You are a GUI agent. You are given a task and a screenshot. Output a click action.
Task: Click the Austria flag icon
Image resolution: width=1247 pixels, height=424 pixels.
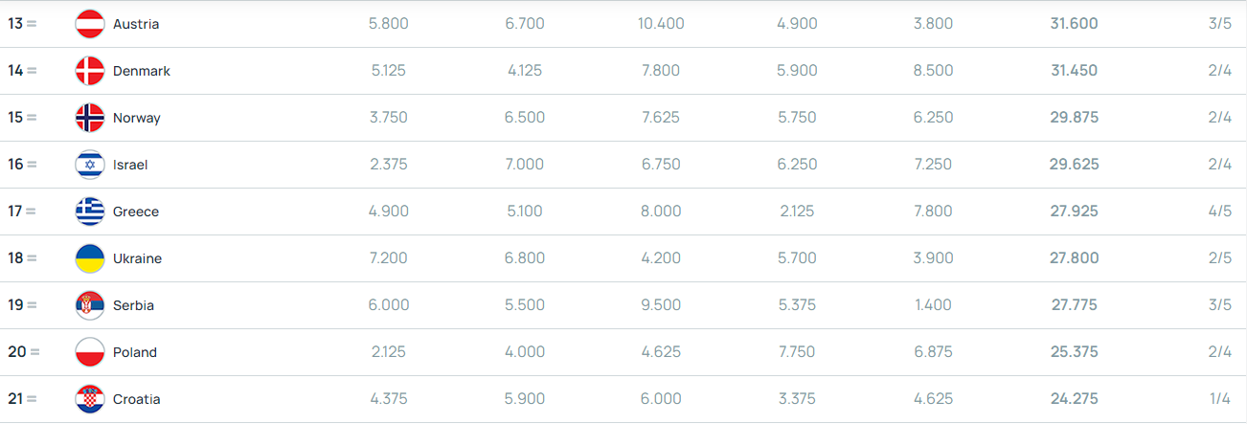tap(89, 24)
